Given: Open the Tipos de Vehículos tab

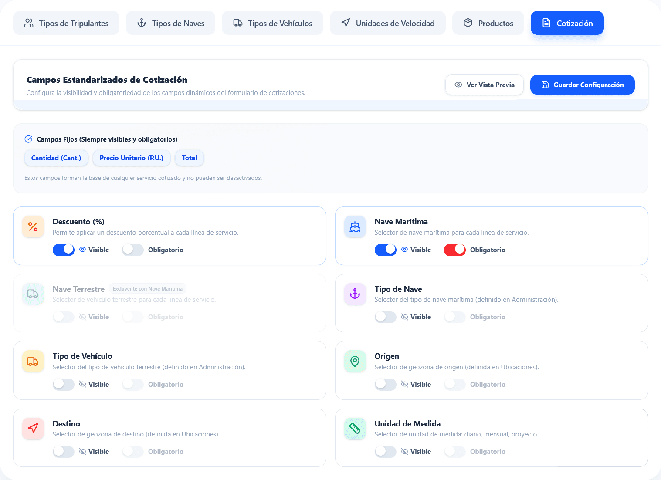Looking at the screenshot, I should [x=272, y=23].
